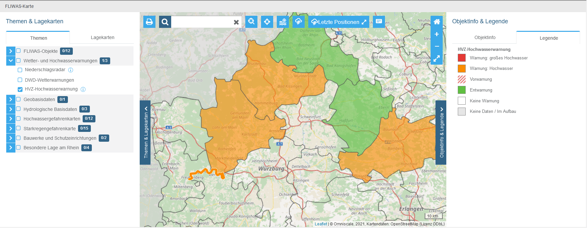The image size is (587, 228).
Task: Click the water level waves icon
Action: [x=283, y=22]
